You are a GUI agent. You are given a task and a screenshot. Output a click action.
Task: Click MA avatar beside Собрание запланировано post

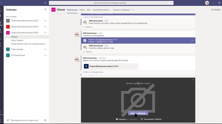pos(77,34)
